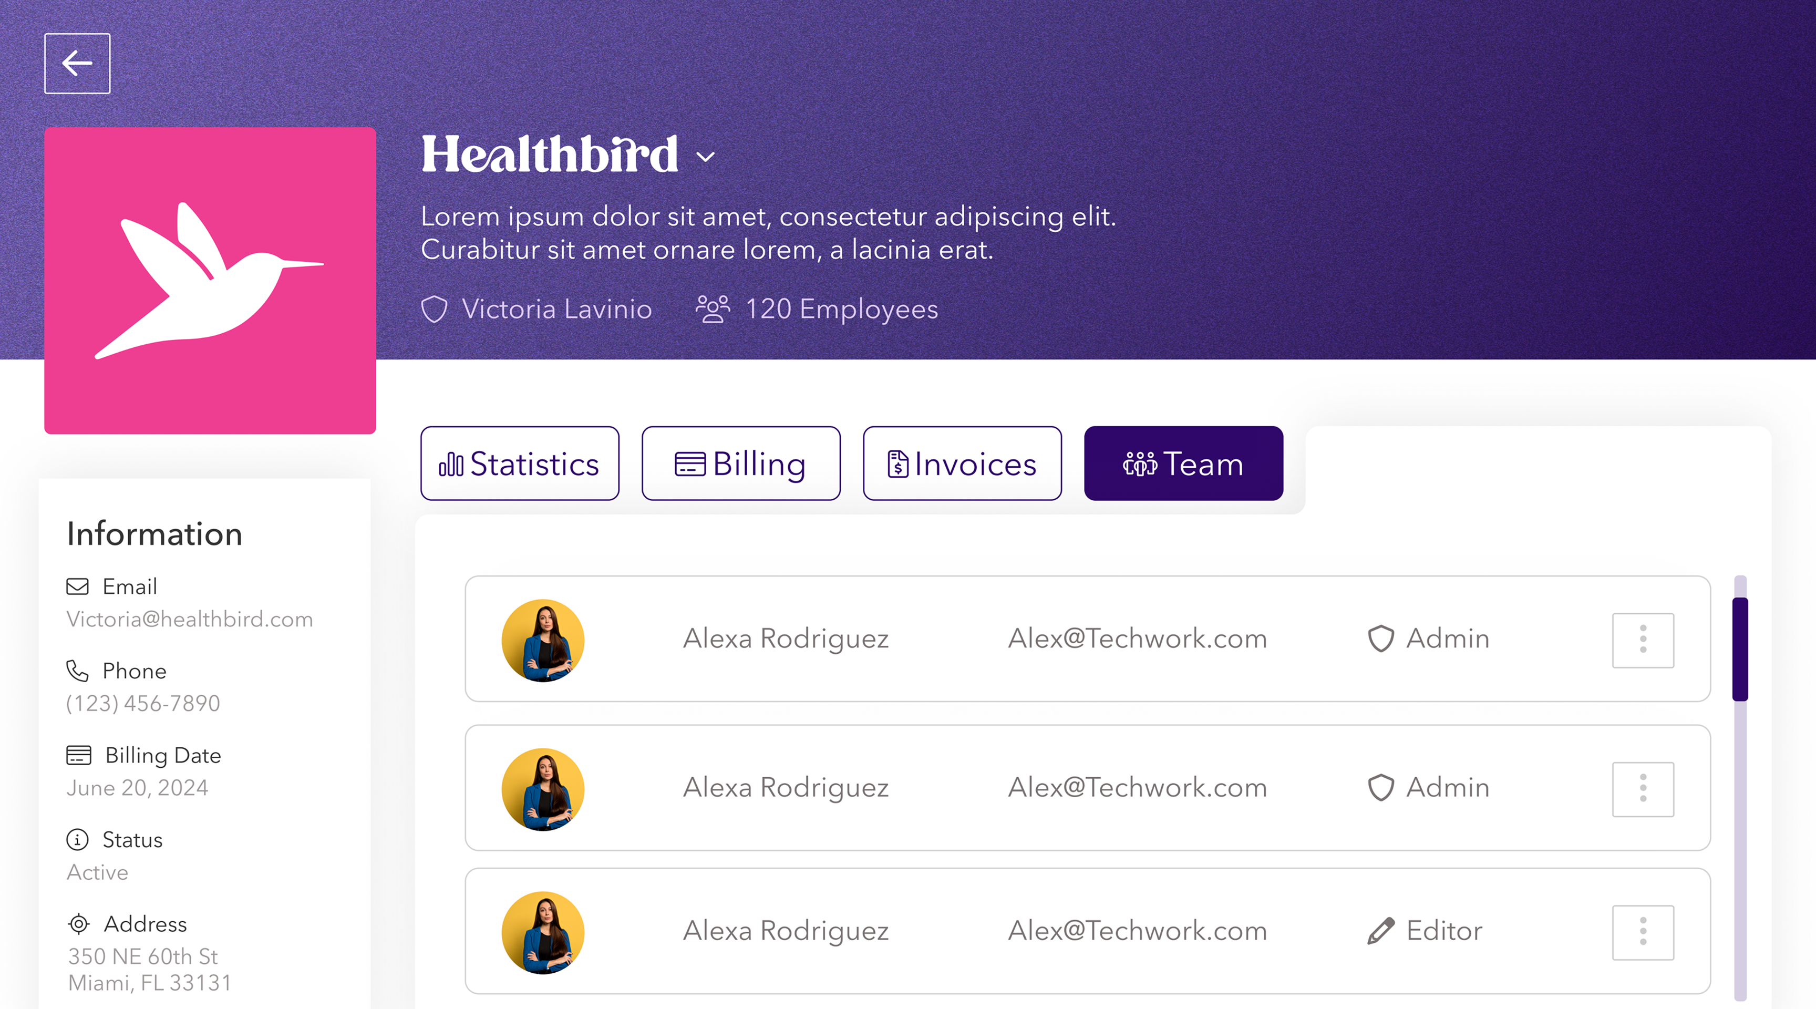Open the options menu for the second Admin row
Image resolution: width=1816 pixels, height=1009 pixels.
tap(1643, 789)
